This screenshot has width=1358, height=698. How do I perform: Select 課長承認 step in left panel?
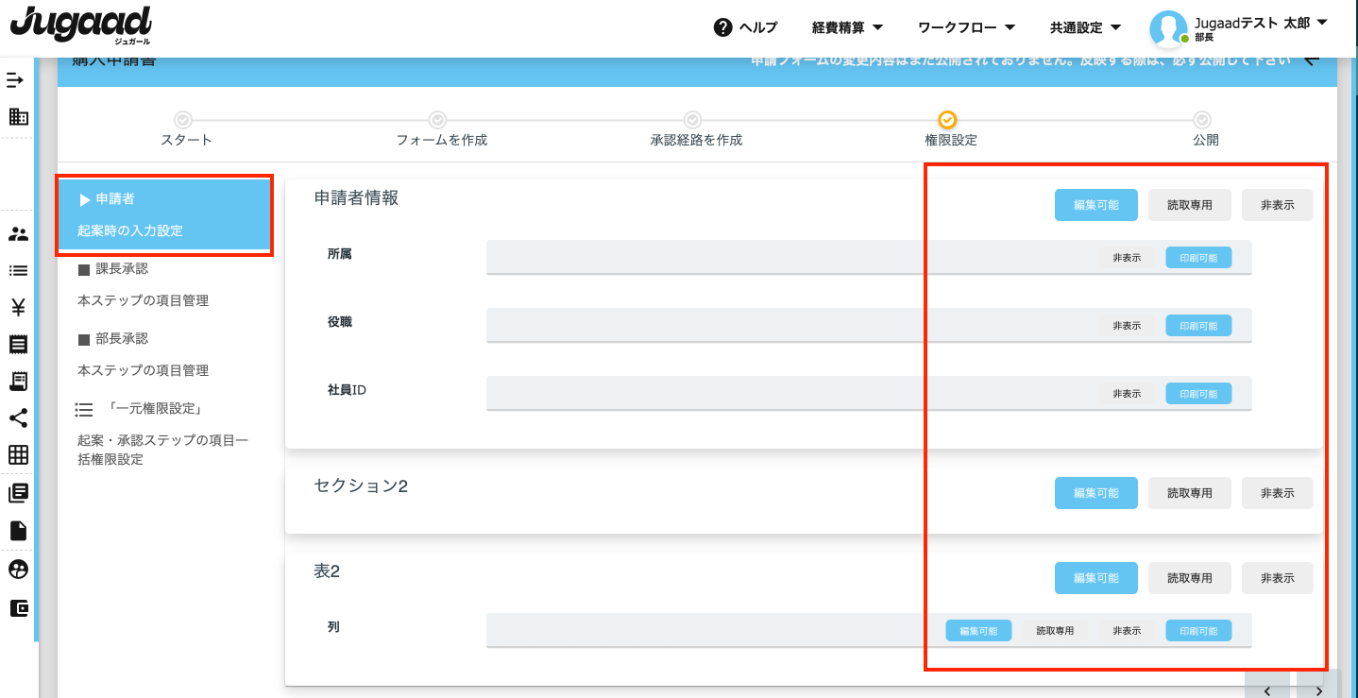point(122,269)
